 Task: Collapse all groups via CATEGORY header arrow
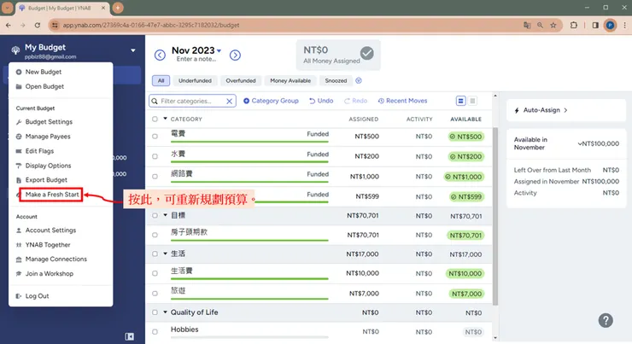click(165, 119)
